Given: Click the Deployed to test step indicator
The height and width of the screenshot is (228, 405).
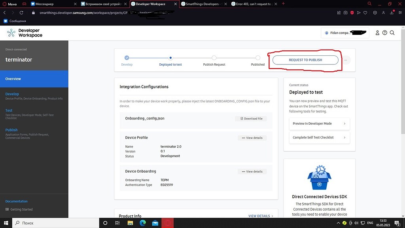Looking at the screenshot, I should click(170, 57).
